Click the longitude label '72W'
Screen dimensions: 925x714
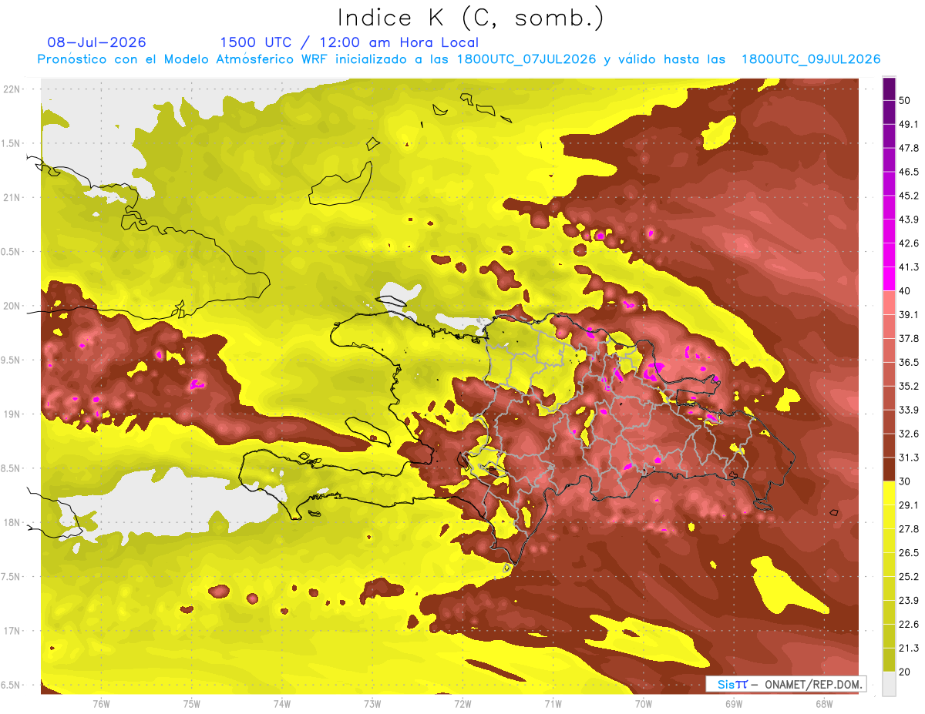tap(462, 703)
